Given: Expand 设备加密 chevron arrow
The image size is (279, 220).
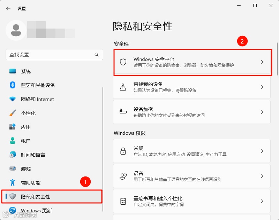Looking at the screenshot, I should pyautogui.click(x=262, y=112).
